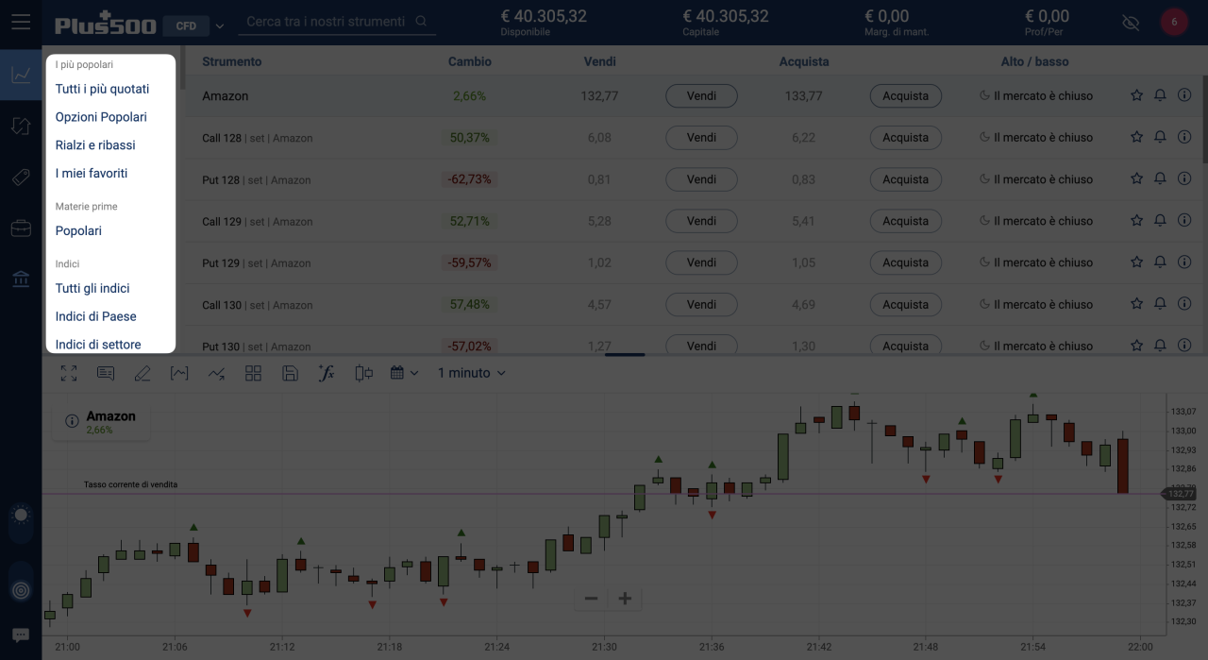
Task: Star the Call 129 Amazon option
Action: [1137, 221]
